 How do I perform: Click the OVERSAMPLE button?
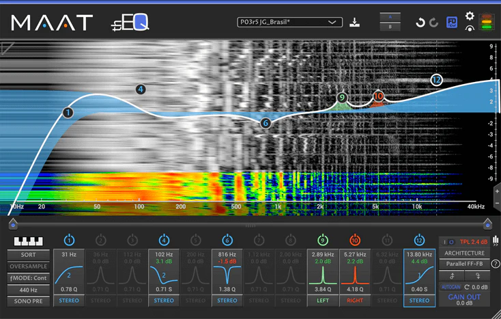(29, 266)
